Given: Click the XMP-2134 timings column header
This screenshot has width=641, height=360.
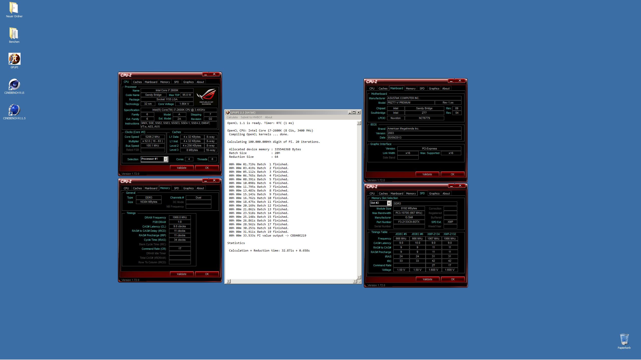Looking at the screenshot, I should click(433, 234).
